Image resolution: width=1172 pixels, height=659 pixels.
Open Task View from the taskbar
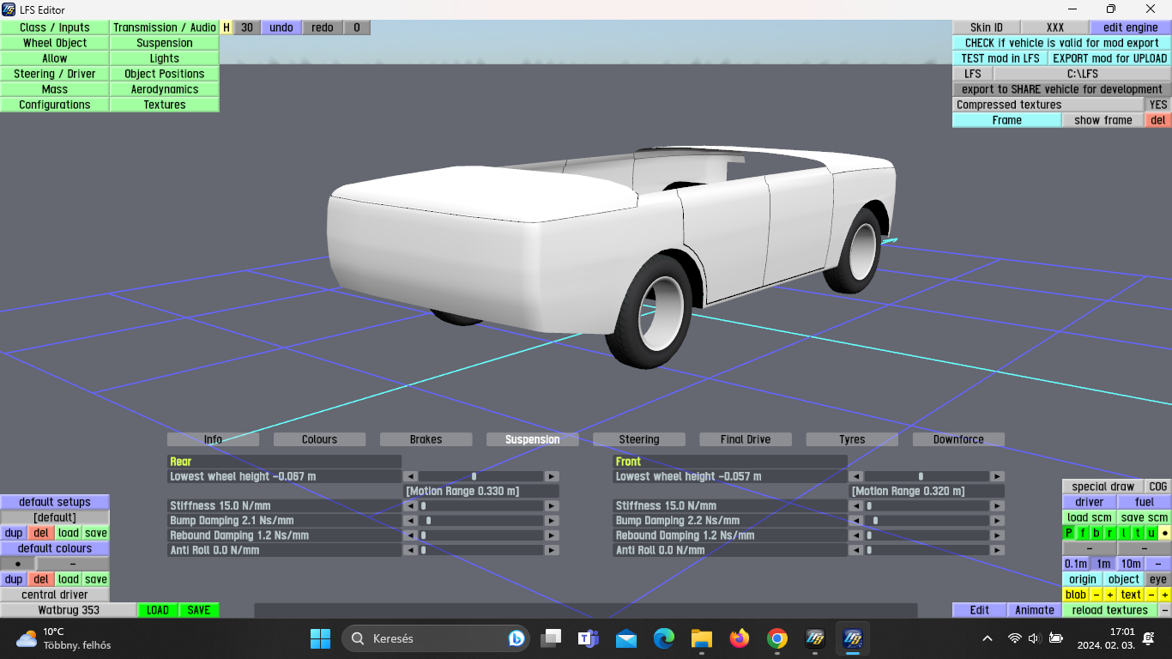coord(550,638)
